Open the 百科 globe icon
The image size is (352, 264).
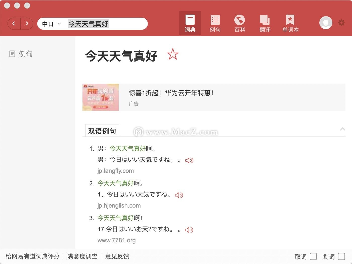point(240,23)
